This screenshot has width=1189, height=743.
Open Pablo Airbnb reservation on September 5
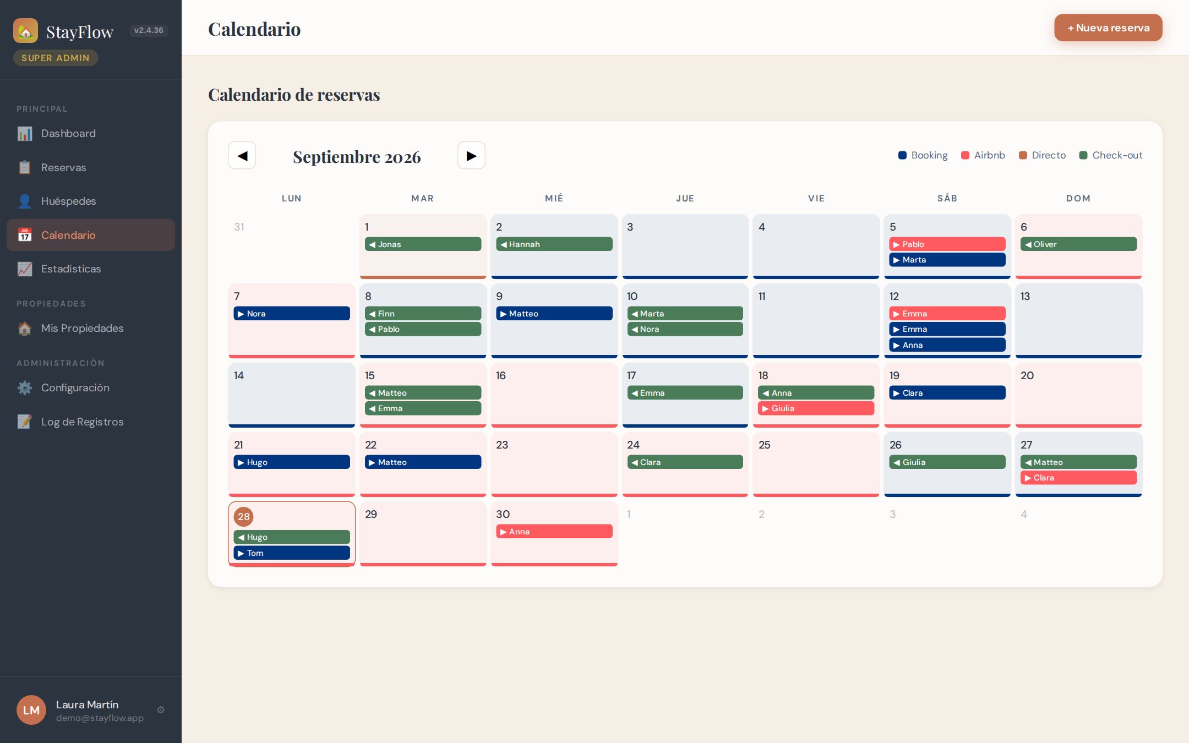click(x=947, y=244)
